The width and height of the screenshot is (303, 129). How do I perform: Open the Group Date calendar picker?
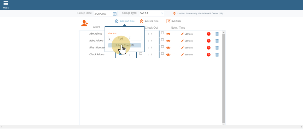[x=115, y=14]
